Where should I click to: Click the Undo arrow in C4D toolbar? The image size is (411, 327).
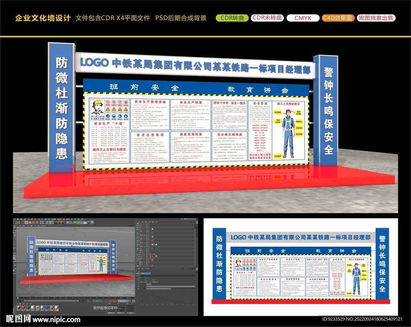point(16,222)
